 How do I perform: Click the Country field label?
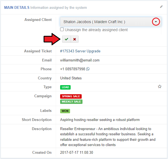45,78
